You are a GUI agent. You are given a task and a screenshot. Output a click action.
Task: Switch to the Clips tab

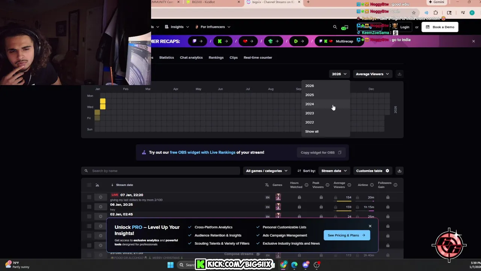pos(234,58)
